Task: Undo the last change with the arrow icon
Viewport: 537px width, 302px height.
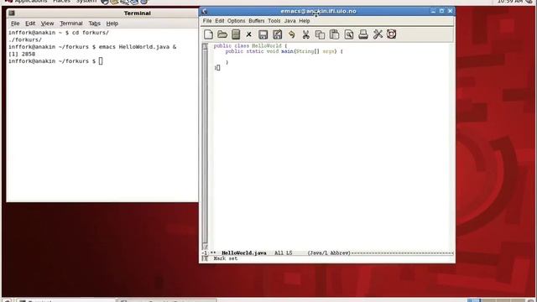Action: click(x=291, y=34)
